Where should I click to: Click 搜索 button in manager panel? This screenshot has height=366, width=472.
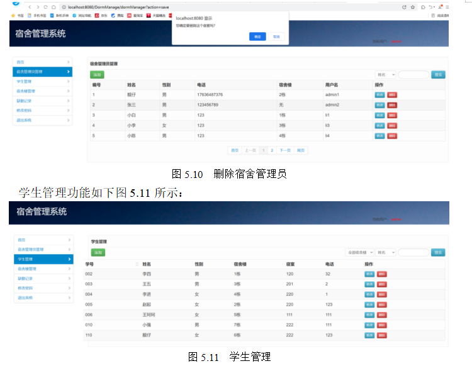pos(438,75)
